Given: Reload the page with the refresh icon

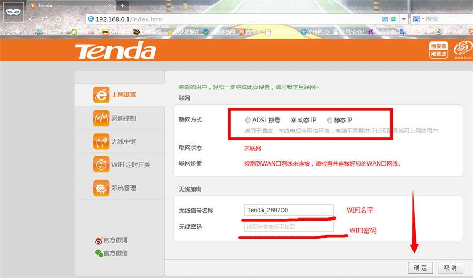Looking at the screenshot, I should [45, 19].
